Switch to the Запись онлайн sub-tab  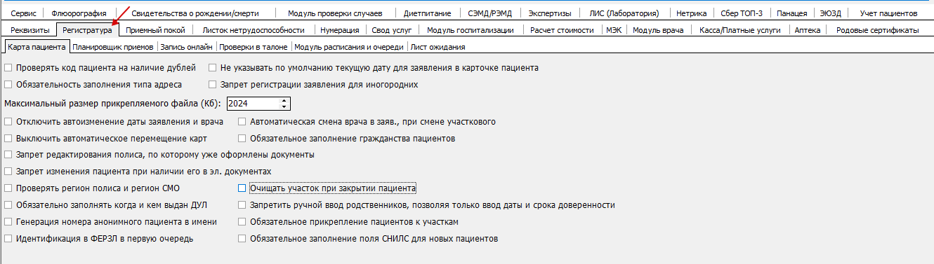(187, 47)
